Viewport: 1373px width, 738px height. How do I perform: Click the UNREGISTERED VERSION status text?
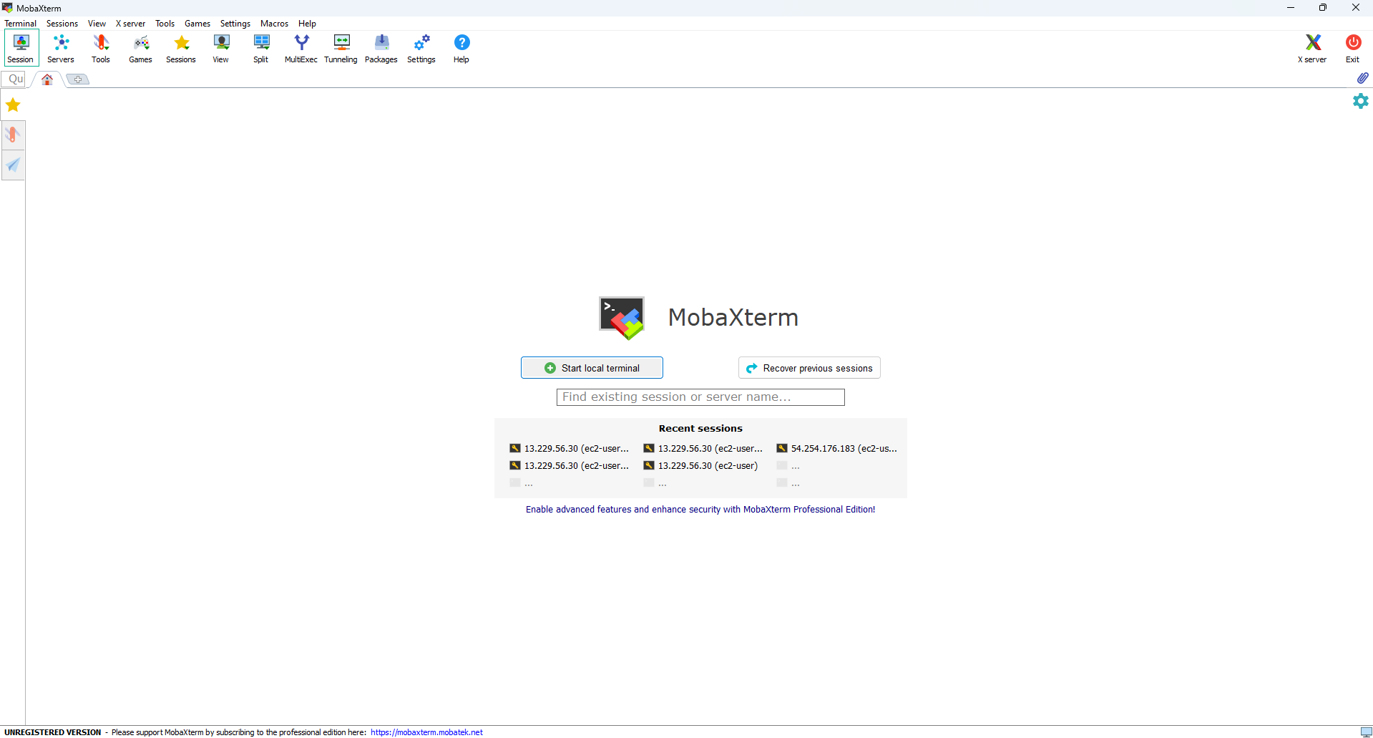tap(53, 732)
